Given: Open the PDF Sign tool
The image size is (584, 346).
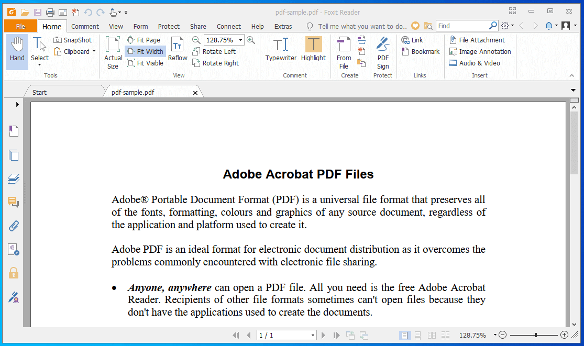Looking at the screenshot, I should point(383,52).
